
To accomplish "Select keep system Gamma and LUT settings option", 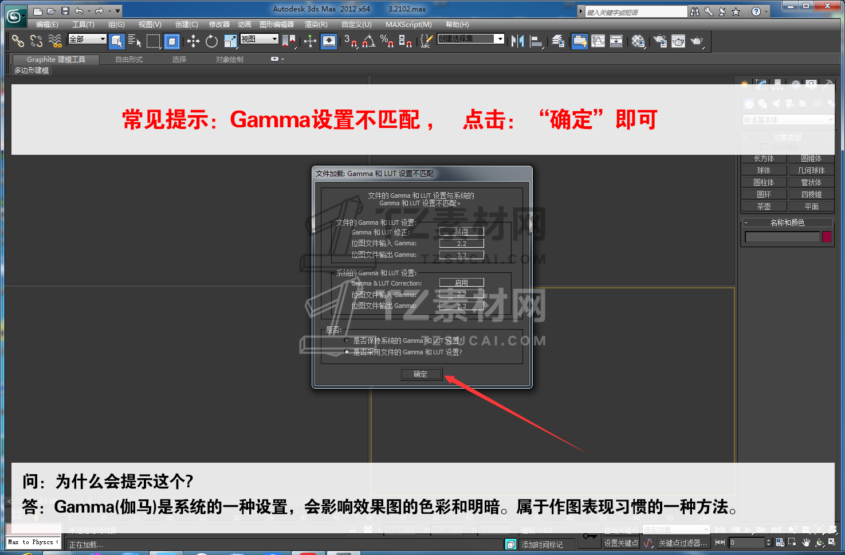I will pyautogui.click(x=347, y=341).
